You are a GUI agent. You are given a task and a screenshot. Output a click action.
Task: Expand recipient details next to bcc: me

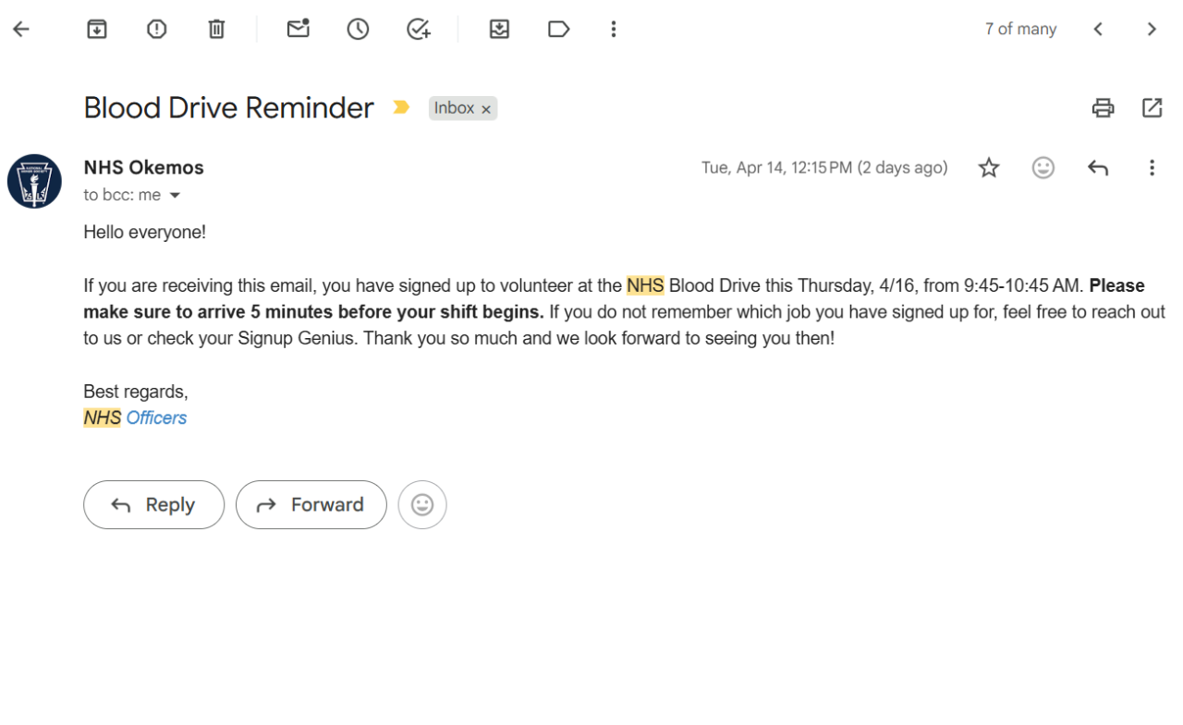[175, 196]
